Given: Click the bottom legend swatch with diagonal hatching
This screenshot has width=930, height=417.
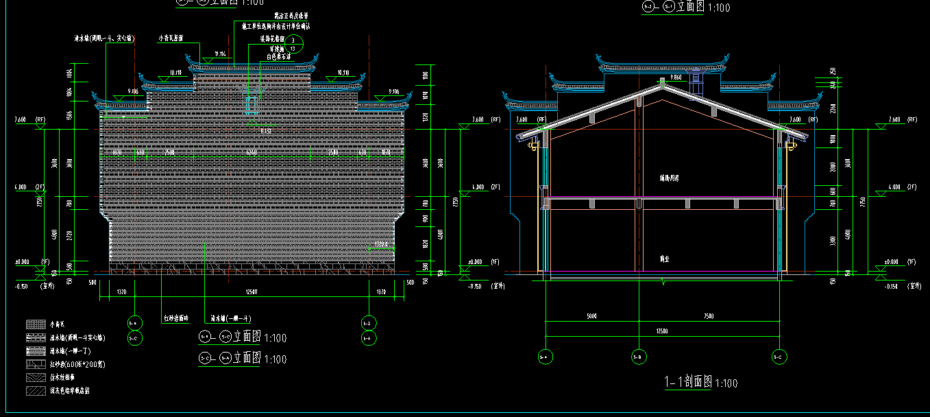Looking at the screenshot, I should click(x=36, y=390).
